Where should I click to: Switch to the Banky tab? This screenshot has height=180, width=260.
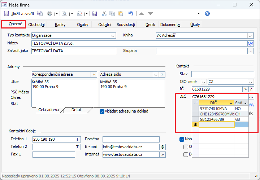click(60, 25)
